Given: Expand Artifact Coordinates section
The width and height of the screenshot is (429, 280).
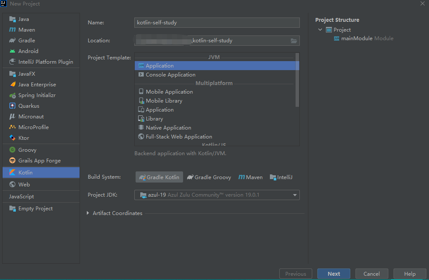Looking at the screenshot, I should (x=88, y=213).
